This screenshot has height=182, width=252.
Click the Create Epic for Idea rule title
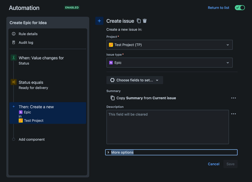click(28, 23)
